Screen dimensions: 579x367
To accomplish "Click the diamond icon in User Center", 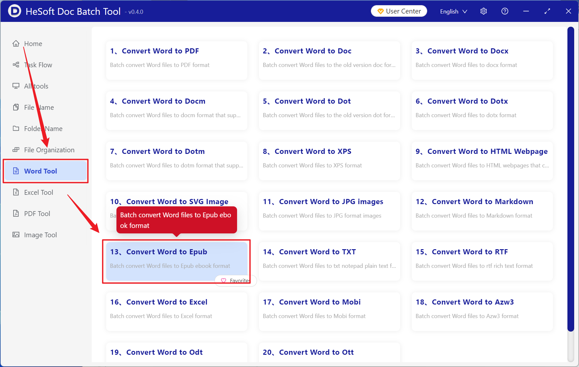I will pos(381,11).
